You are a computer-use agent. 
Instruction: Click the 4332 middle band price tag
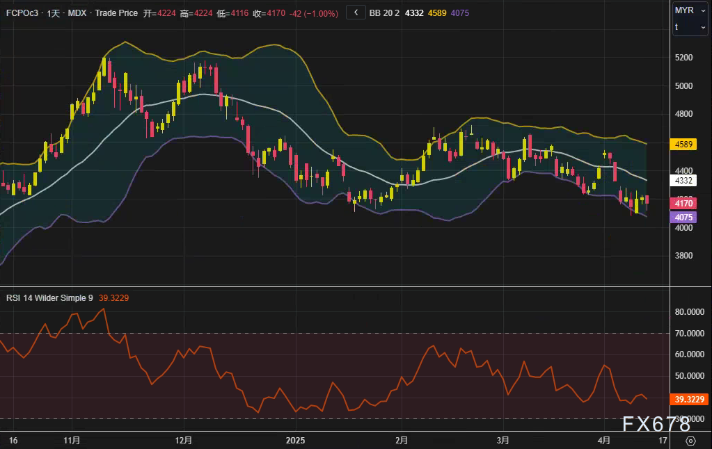pyautogui.click(x=683, y=180)
